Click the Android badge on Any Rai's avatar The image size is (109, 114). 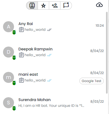tap(14, 32)
